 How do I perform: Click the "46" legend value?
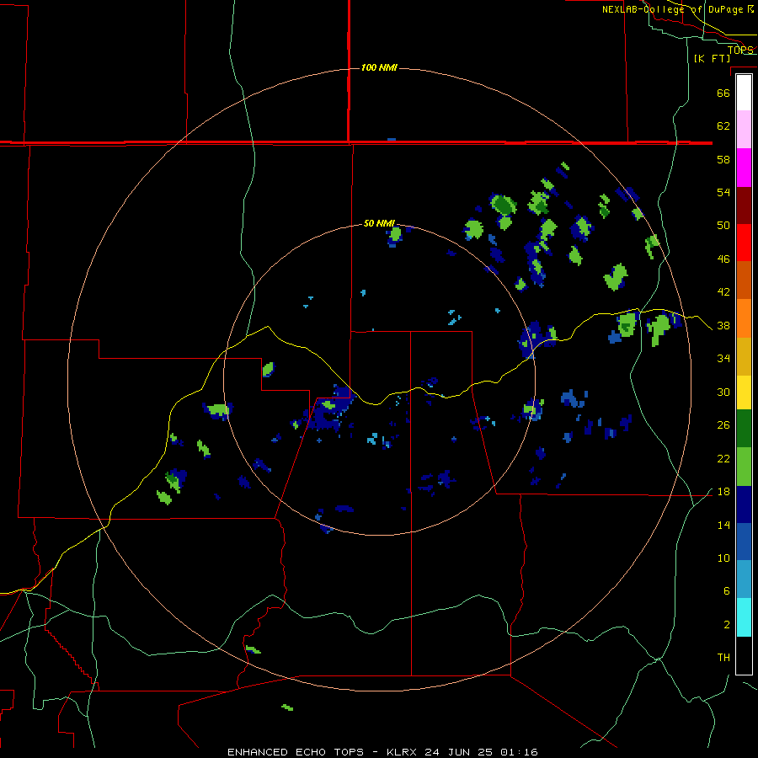[x=723, y=259]
